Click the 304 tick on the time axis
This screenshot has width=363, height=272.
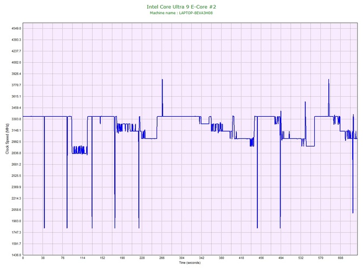181,258
